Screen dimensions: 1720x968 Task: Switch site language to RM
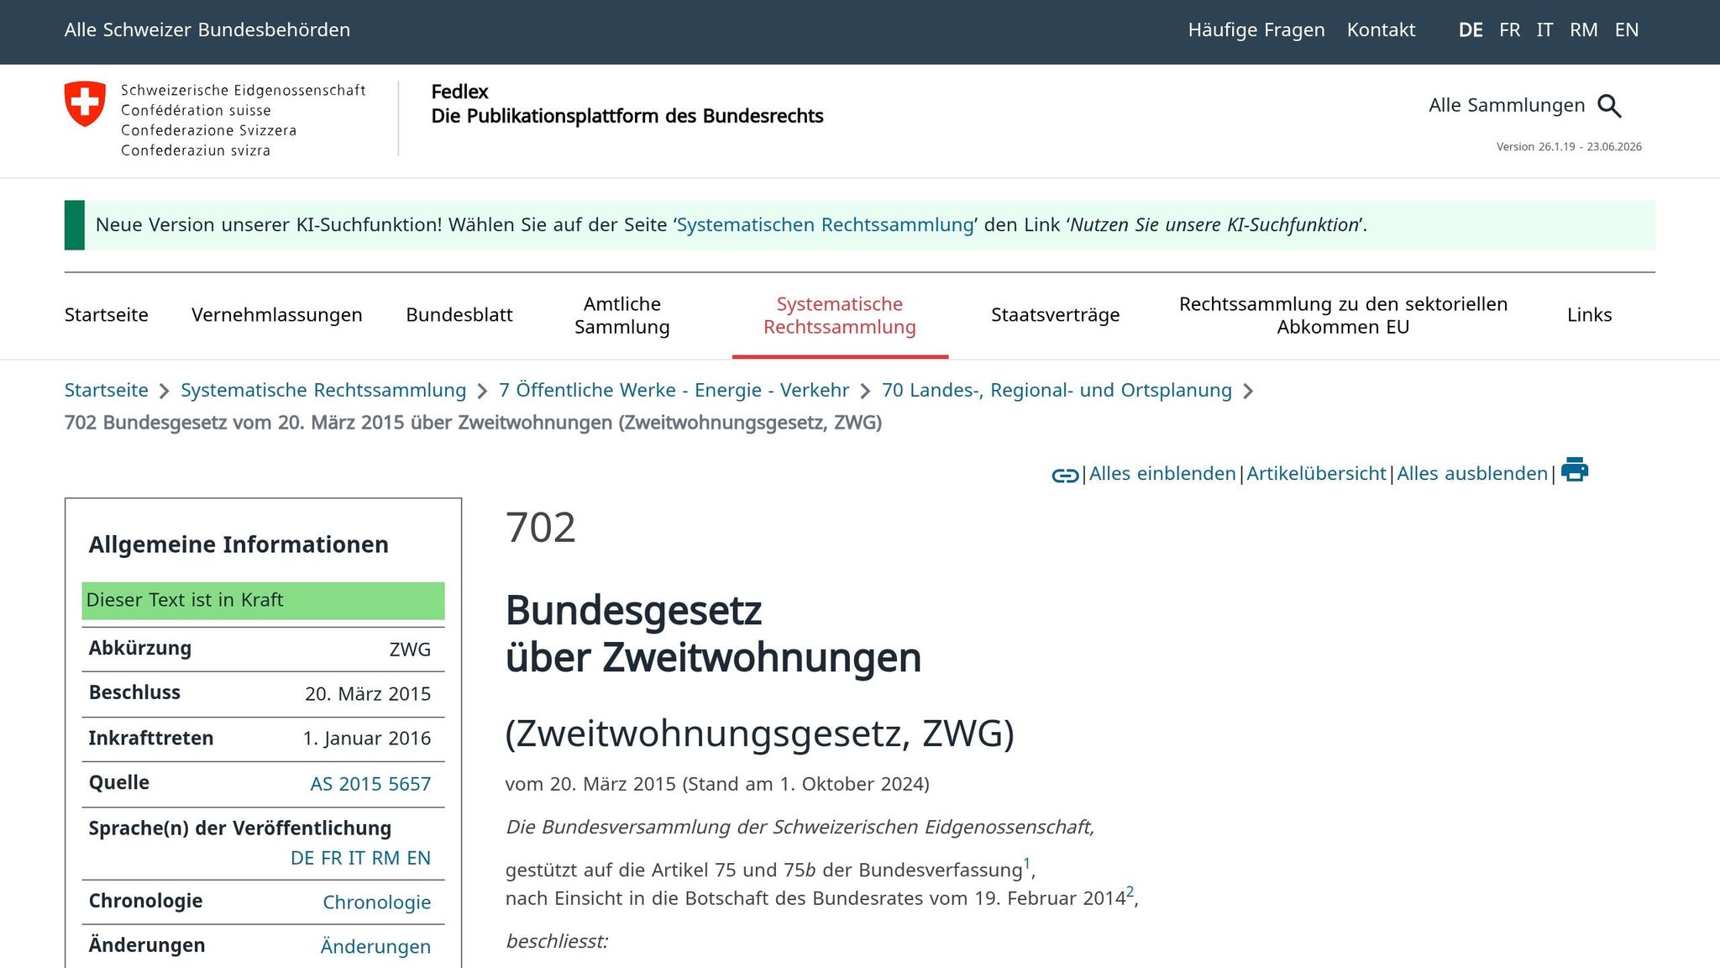tap(1584, 30)
